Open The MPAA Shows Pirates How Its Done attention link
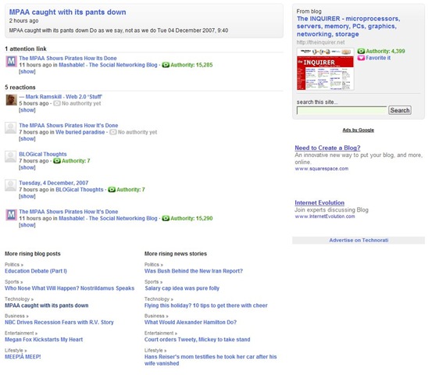Image resolution: width=432 pixels, height=375 pixels. click(x=68, y=59)
